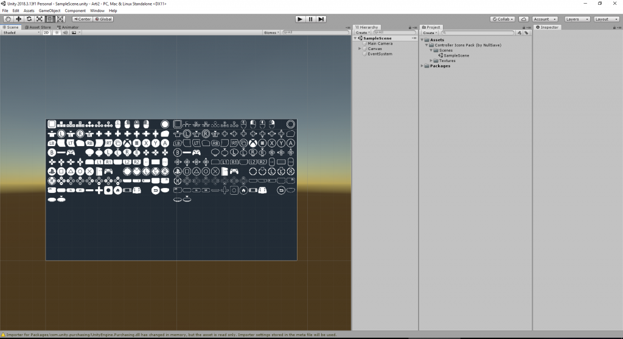Open the Hierarchy panel options menu
The height and width of the screenshot is (339, 623).
click(x=415, y=27)
